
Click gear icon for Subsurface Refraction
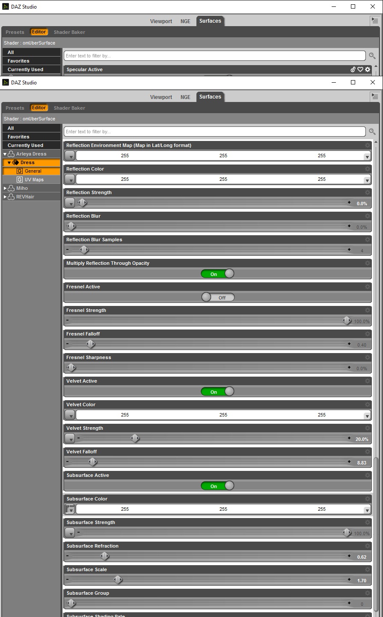(x=367, y=546)
